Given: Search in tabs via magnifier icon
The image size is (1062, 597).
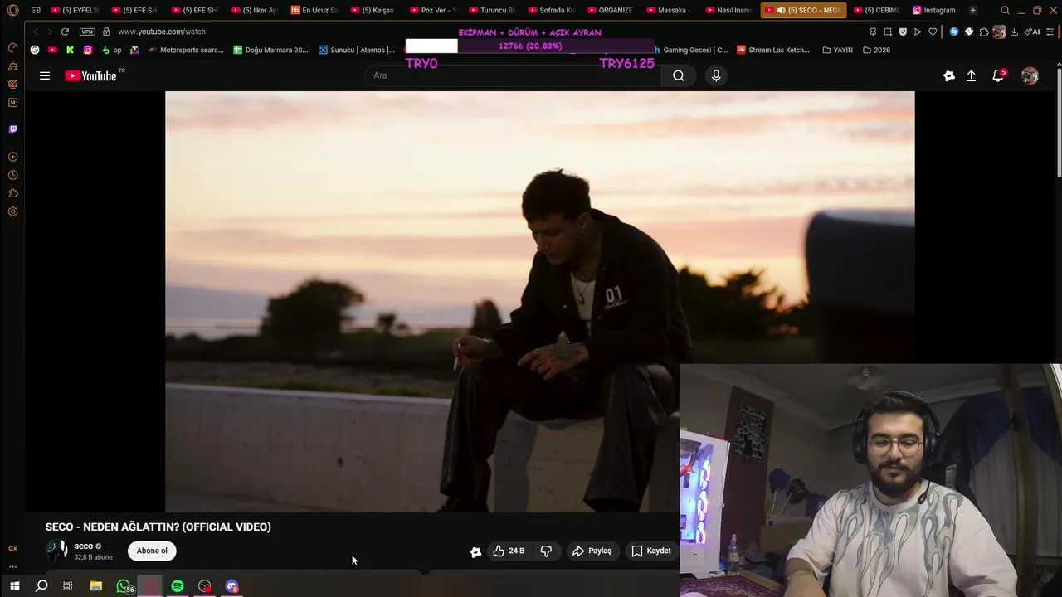Looking at the screenshot, I should pos(1005,11).
